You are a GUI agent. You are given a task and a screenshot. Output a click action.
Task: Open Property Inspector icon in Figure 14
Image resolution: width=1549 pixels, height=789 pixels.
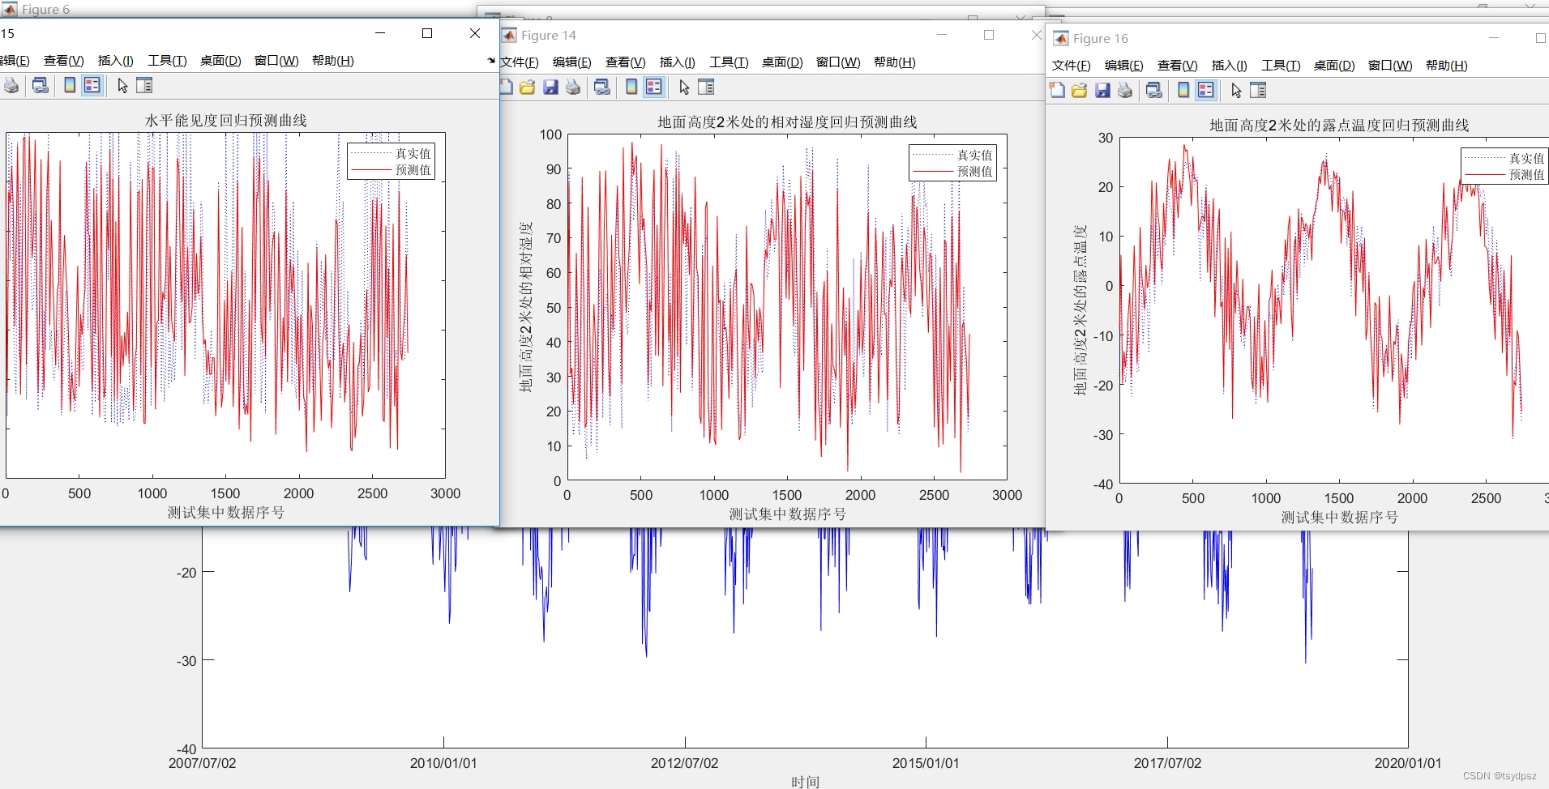(x=706, y=87)
